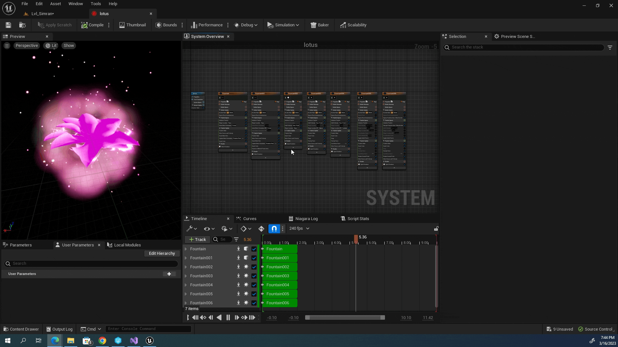Switch to Local Modules tab
The width and height of the screenshot is (618, 347).
point(124,245)
